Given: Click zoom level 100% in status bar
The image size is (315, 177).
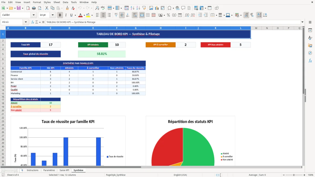Looking at the screenshot, I should 311,175.
